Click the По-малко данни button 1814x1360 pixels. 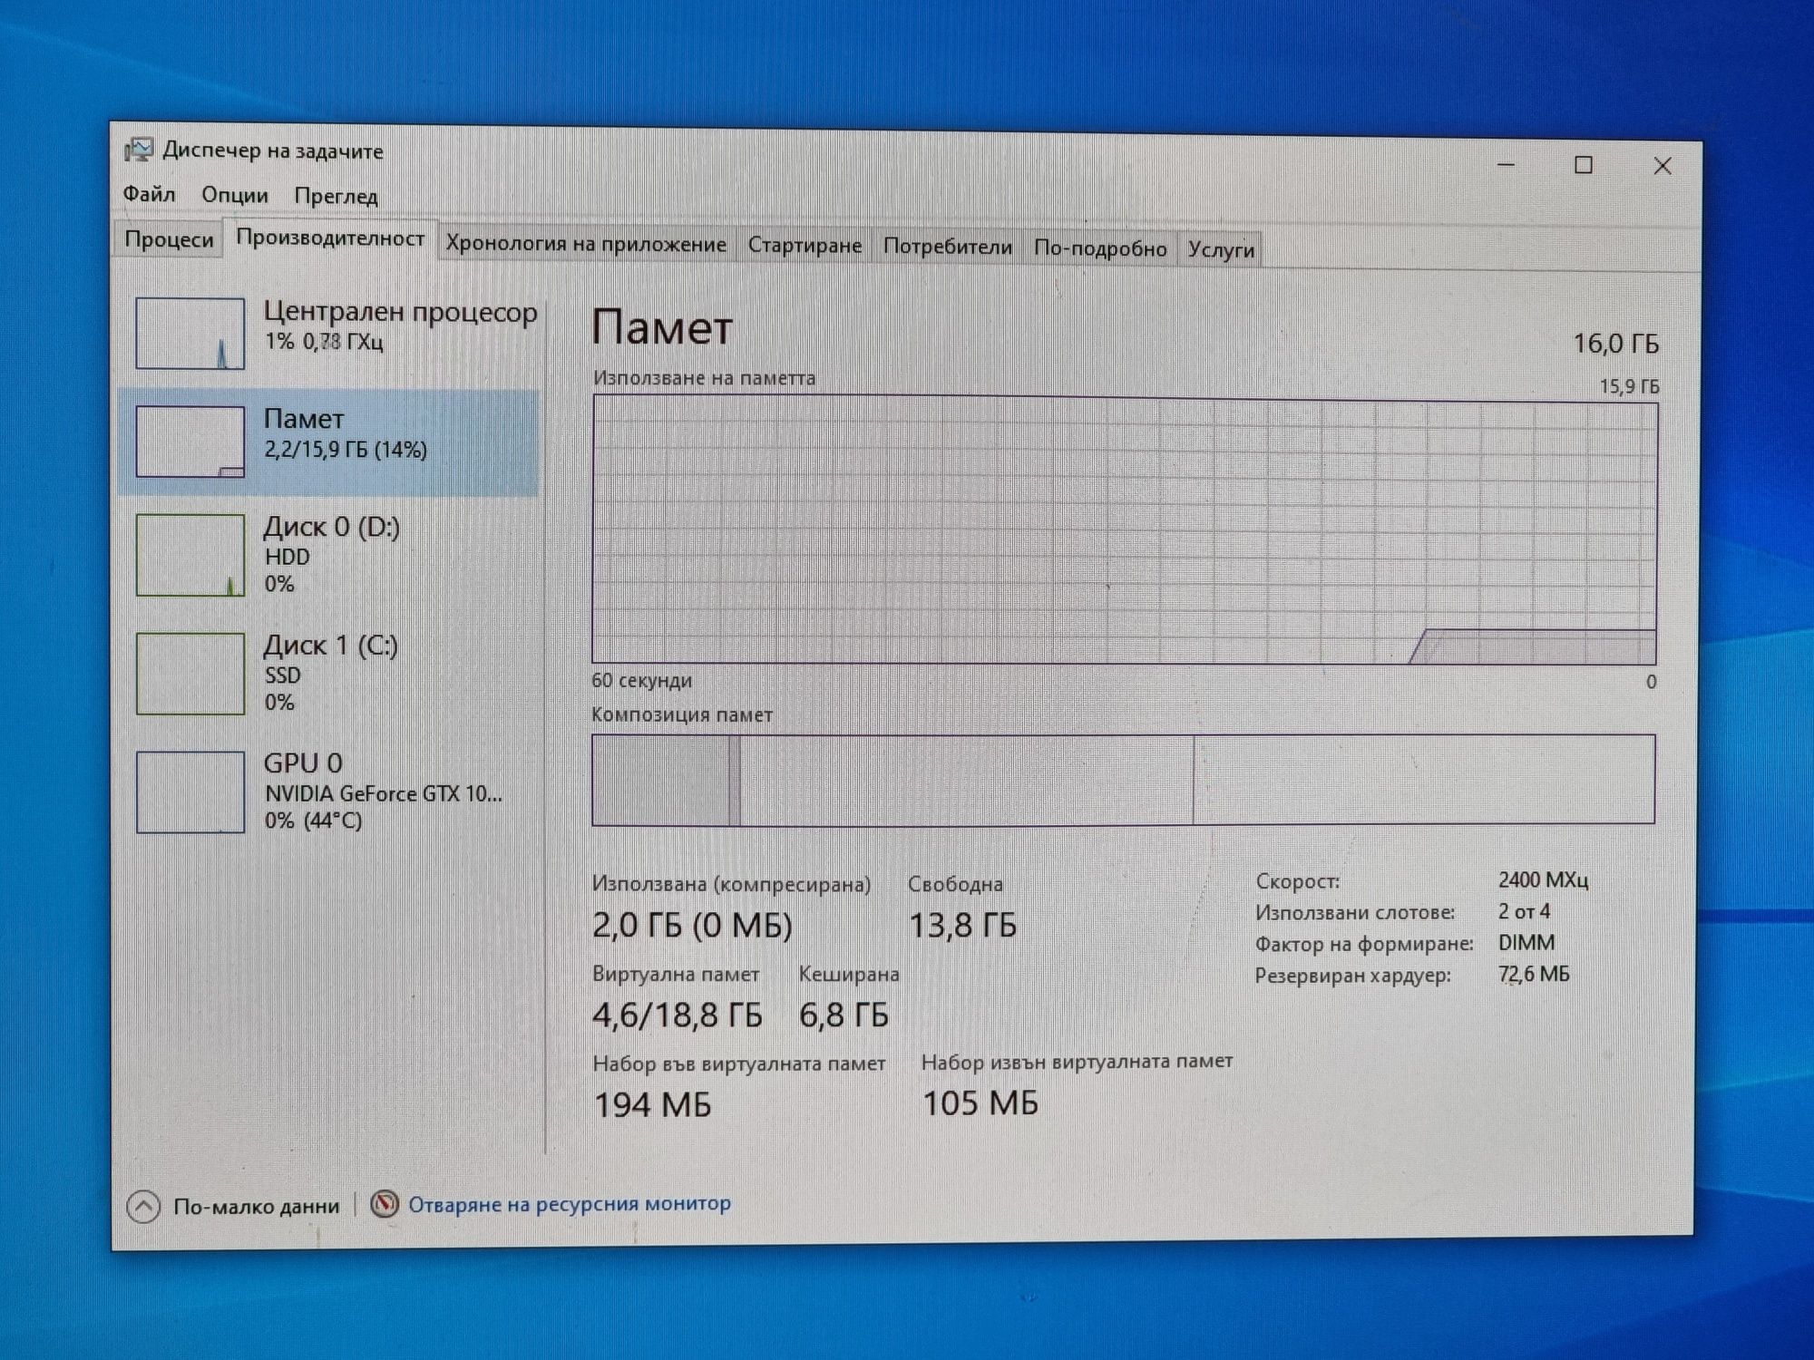(233, 1206)
